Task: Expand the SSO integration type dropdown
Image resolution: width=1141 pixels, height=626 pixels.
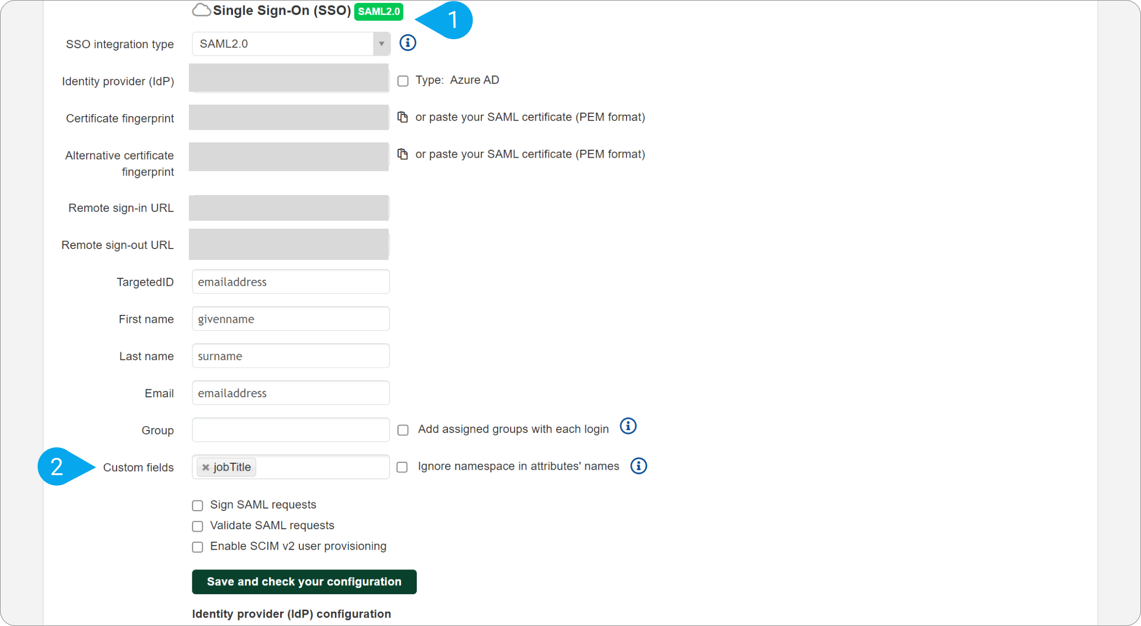Action: [382, 43]
